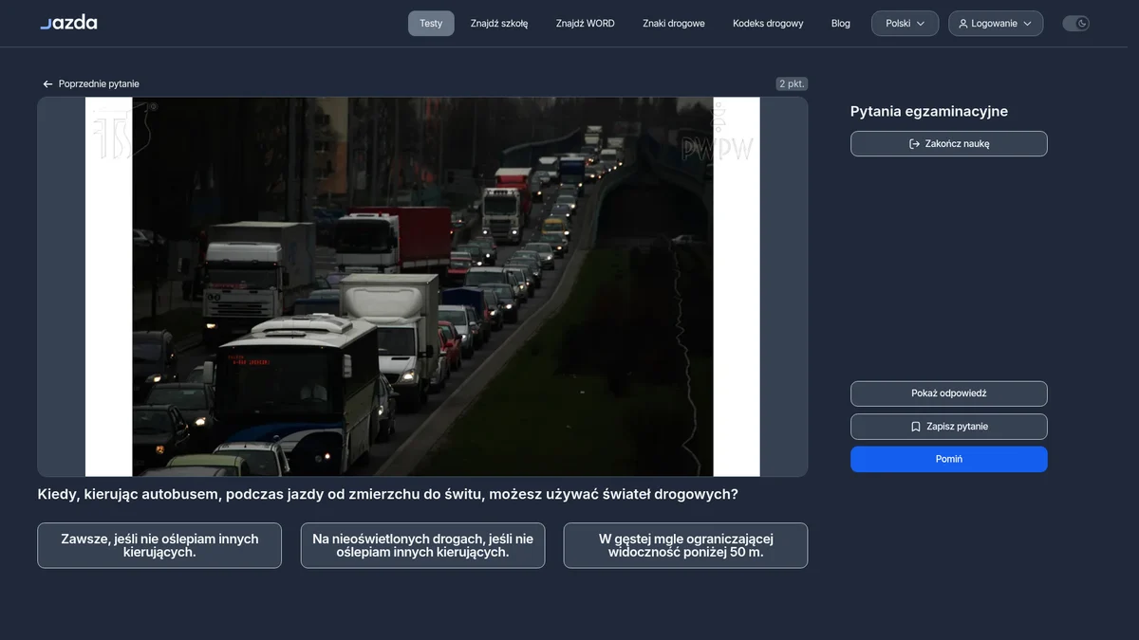Select answer 'Na nieoświetlonych drogach'

423,545
